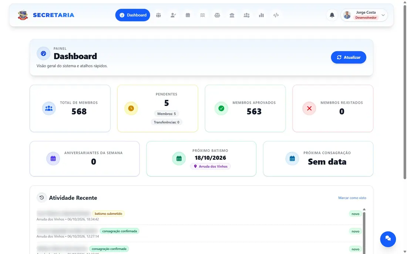
Task: Select the Dashboard navigation tab
Action: click(132, 15)
